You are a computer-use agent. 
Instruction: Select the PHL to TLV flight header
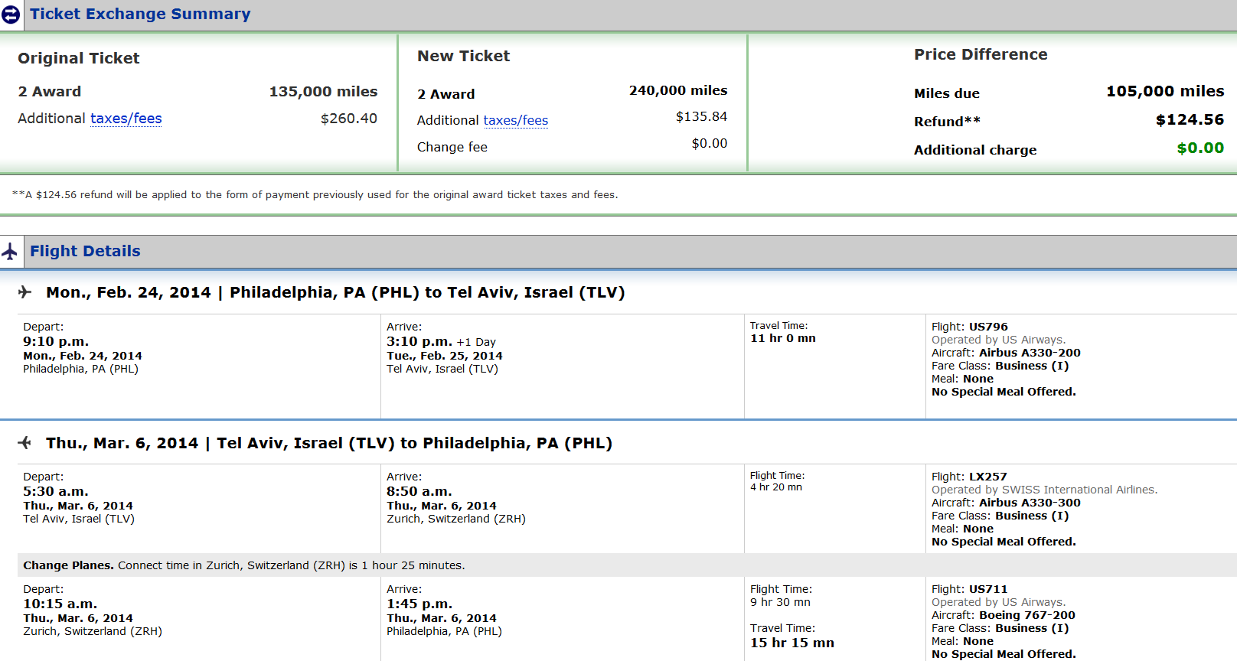tap(335, 292)
